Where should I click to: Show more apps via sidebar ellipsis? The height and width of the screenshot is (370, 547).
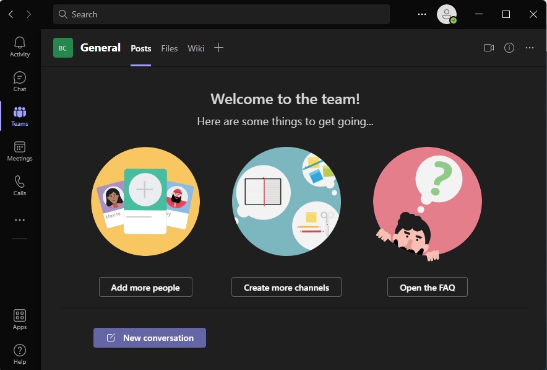[20, 220]
